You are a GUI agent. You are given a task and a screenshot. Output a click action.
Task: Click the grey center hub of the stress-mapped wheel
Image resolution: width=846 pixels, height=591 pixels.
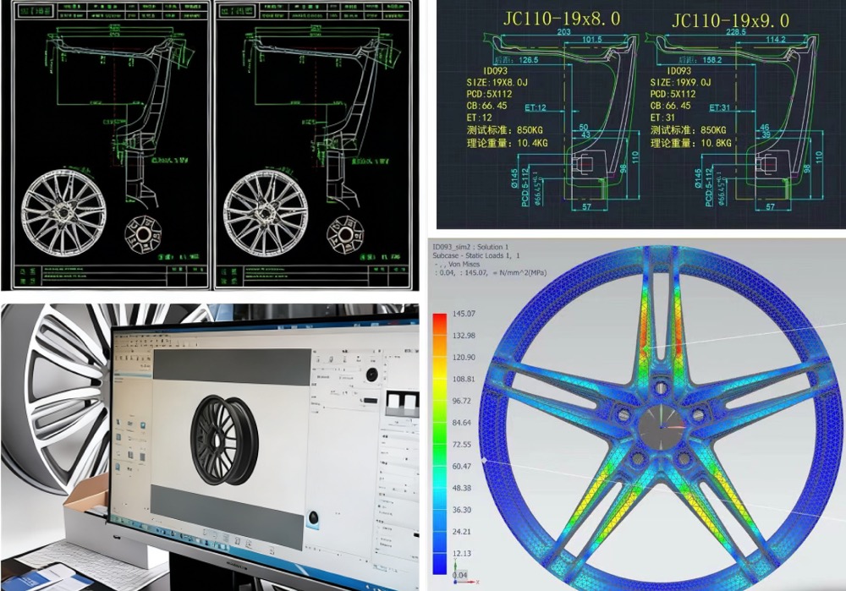pos(662,427)
